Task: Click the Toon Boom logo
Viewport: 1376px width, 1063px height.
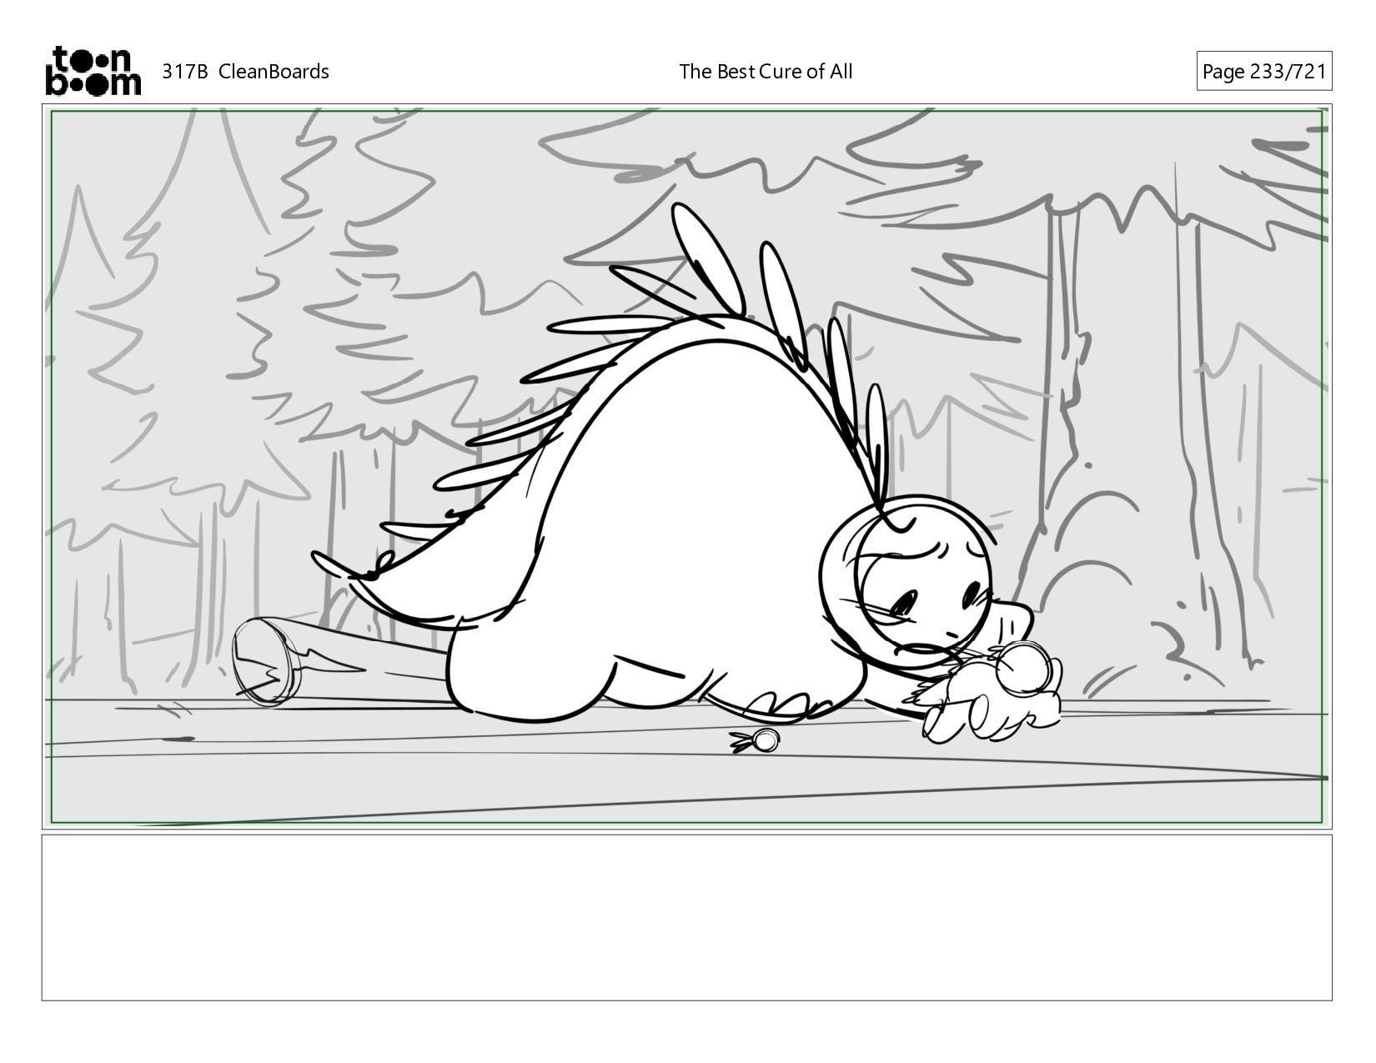Action: tap(93, 71)
